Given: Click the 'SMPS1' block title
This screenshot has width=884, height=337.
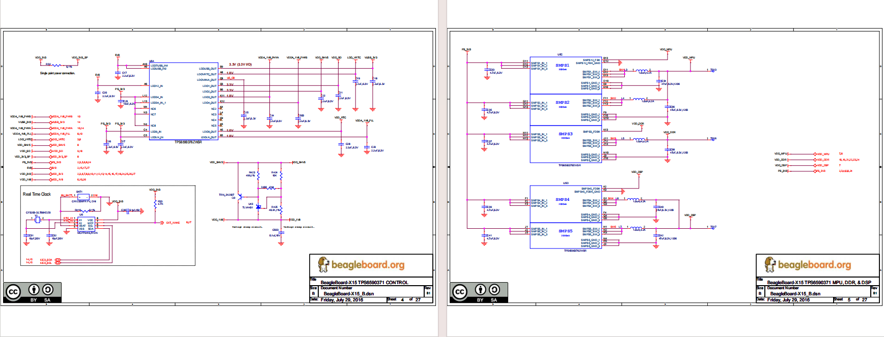Looking at the screenshot, I should [x=562, y=66].
